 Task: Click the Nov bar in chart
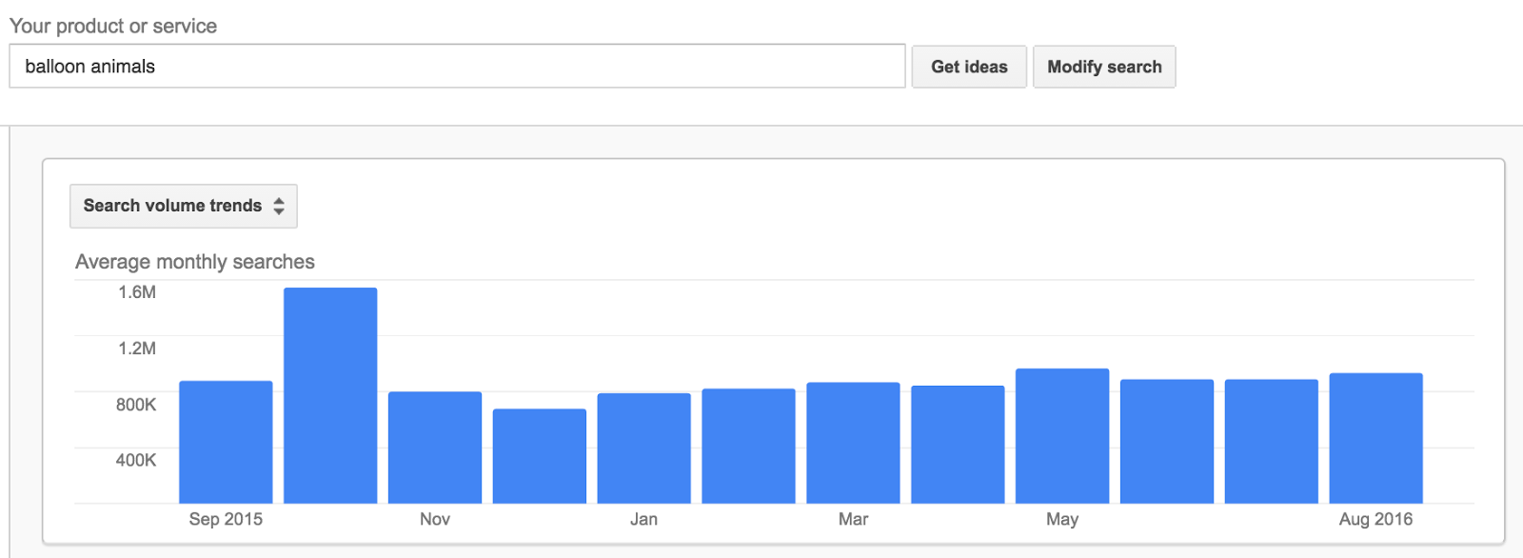coord(435,448)
